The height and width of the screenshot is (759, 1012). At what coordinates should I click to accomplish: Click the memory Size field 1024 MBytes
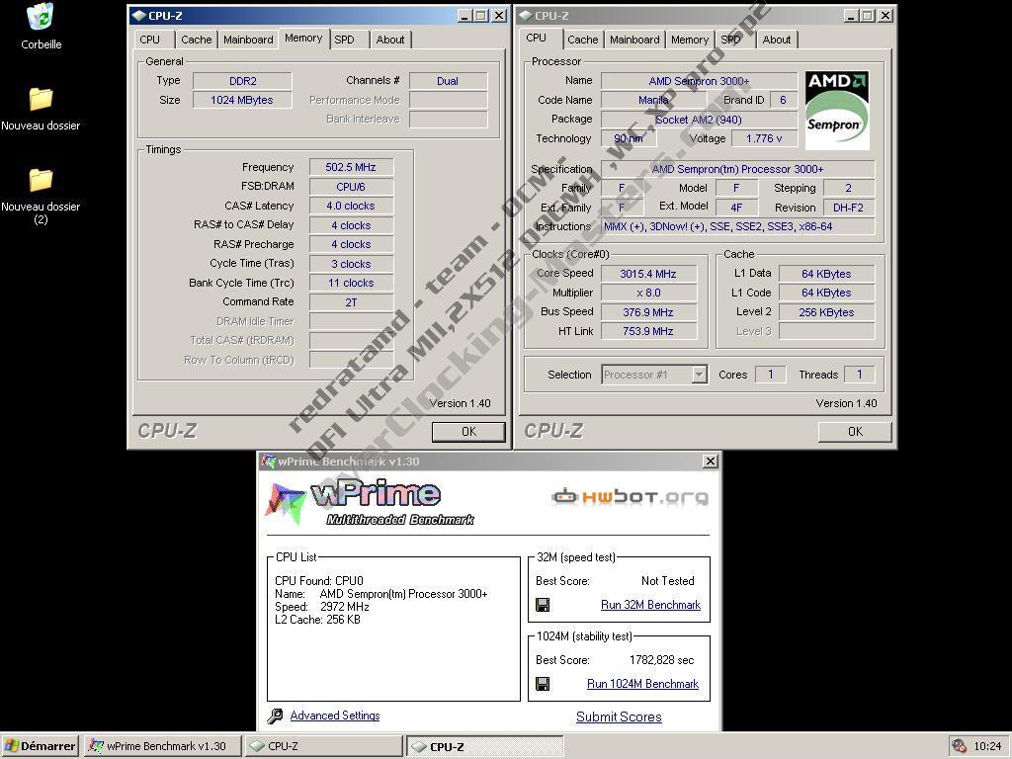point(243,100)
